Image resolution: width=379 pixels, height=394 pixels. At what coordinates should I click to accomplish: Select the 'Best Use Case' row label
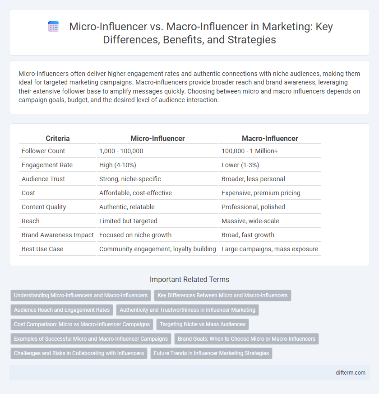coord(42,249)
